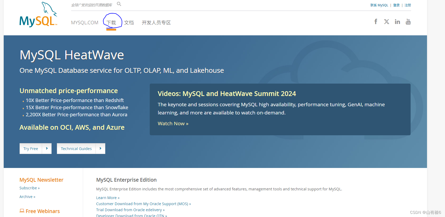Click 'Unmatched price-performance' heading

click(69, 91)
